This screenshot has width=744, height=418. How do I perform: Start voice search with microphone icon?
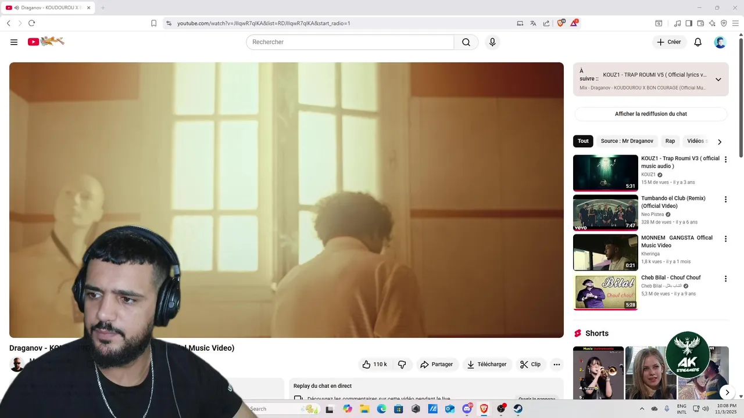pyautogui.click(x=492, y=42)
